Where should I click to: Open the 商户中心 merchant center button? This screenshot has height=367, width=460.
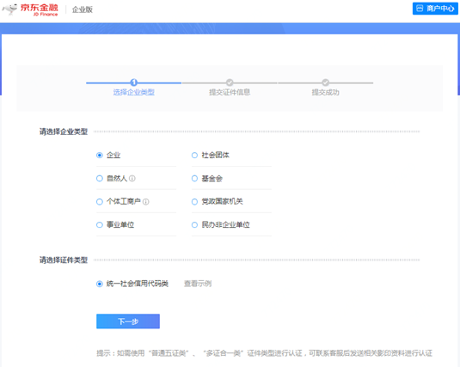coord(435,9)
